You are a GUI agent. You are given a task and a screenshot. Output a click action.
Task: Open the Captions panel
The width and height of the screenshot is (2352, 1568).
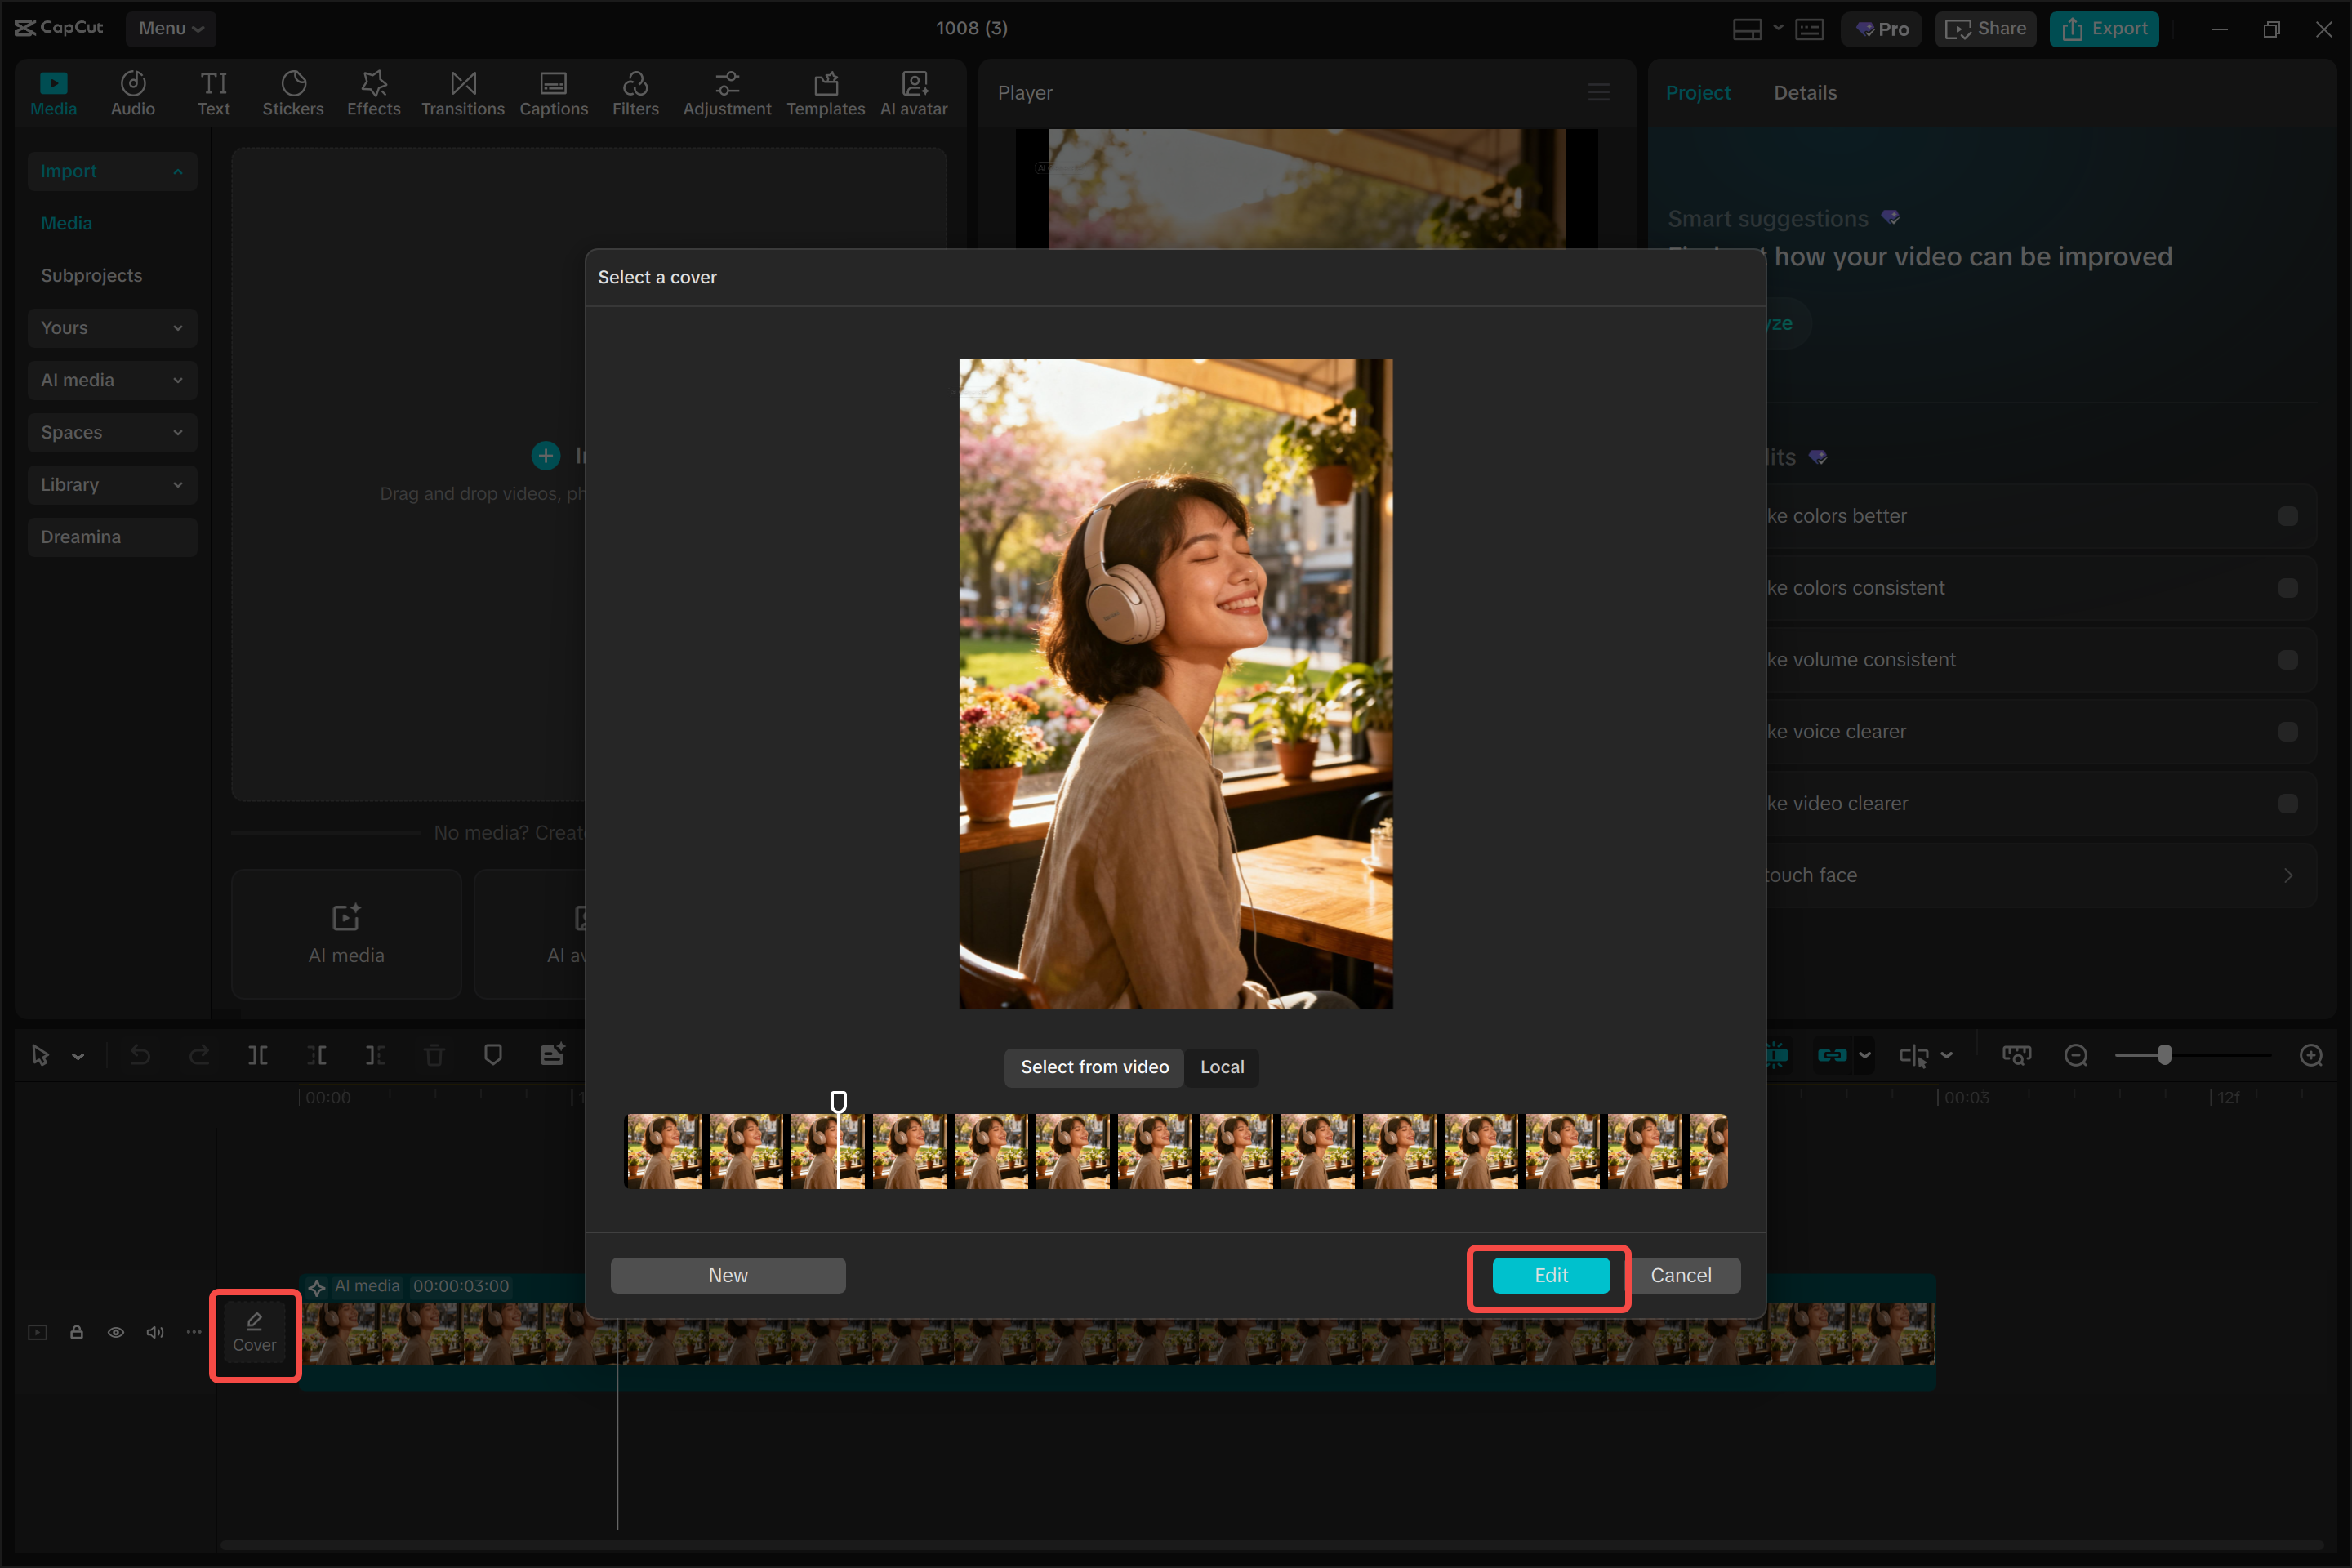tap(553, 93)
